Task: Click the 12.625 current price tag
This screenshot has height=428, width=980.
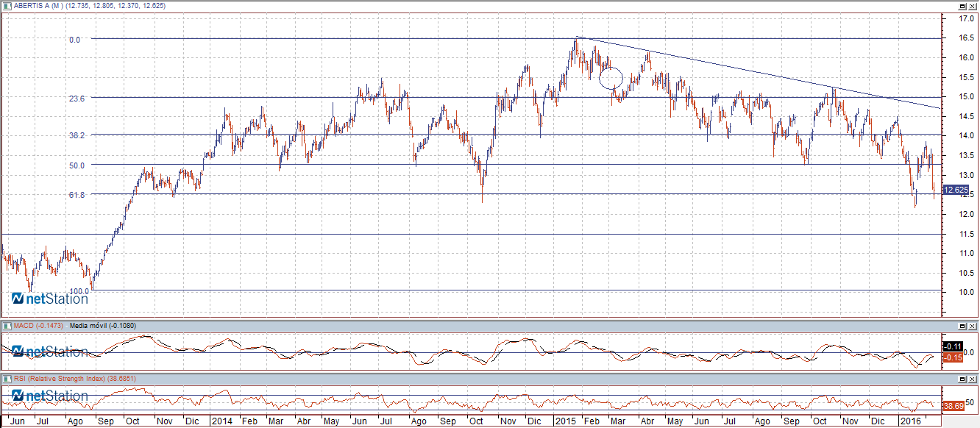Action: coord(956,190)
